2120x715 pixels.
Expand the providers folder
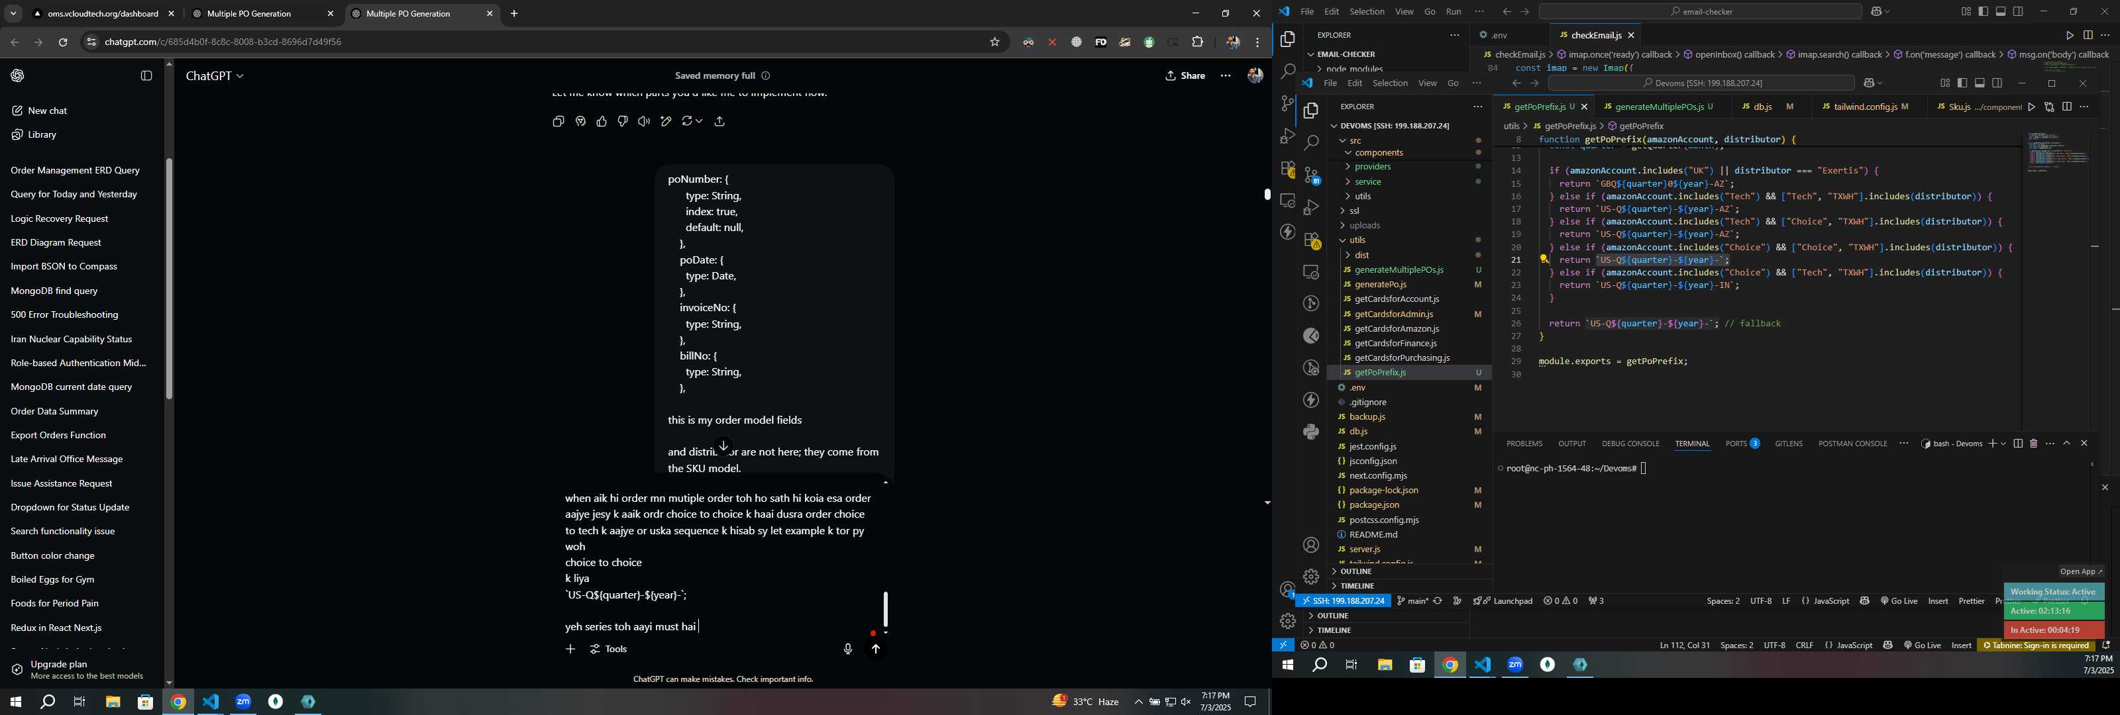(x=1372, y=167)
